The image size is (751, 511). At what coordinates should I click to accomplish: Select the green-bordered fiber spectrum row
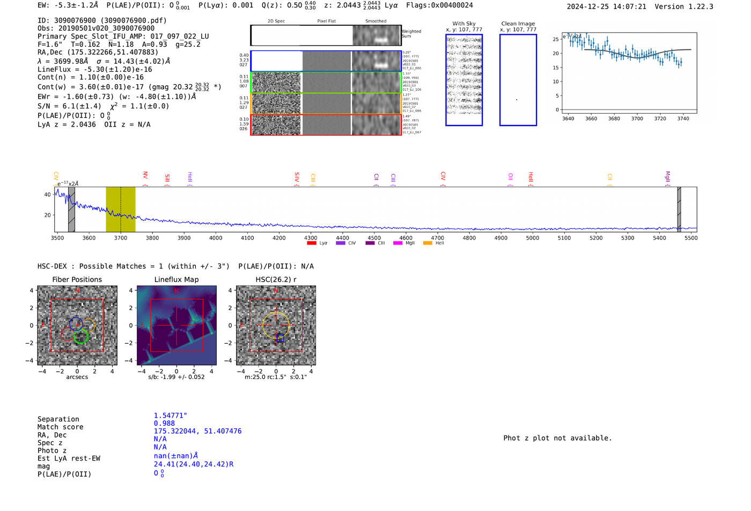[x=326, y=83]
